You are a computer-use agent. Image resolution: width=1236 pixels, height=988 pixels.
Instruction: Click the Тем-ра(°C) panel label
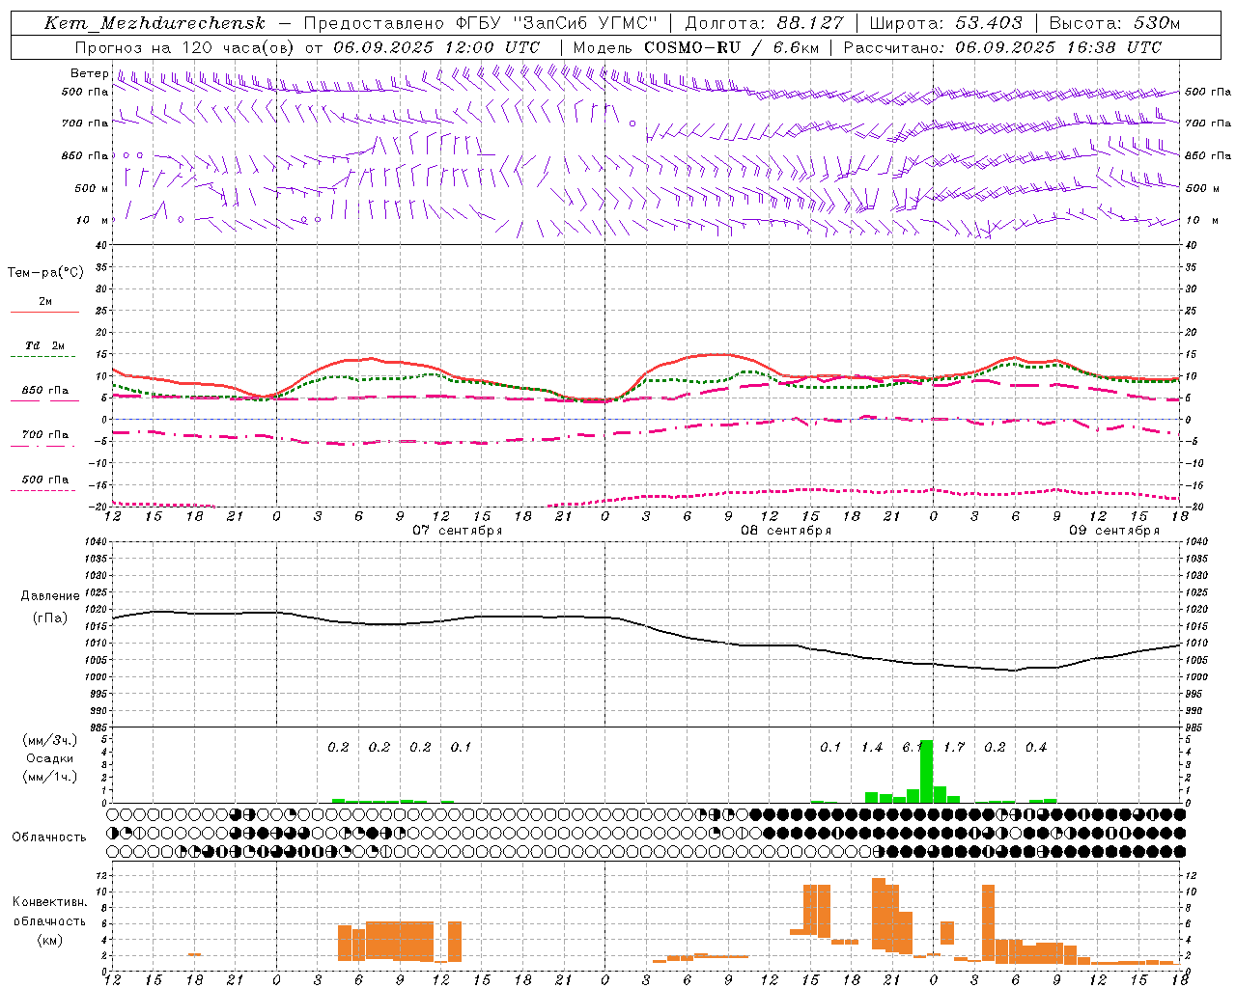[45, 273]
